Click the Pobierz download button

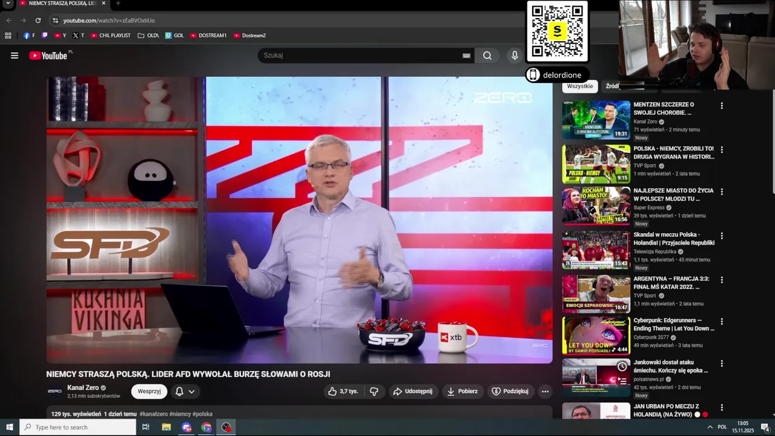pyautogui.click(x=462, y=391)
